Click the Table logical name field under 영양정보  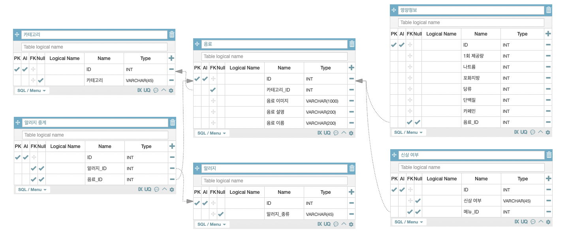(471, 22)
